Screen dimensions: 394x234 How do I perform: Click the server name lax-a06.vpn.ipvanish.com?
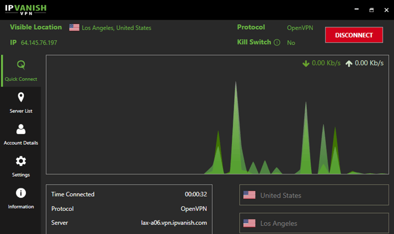[x=174, y=223]
